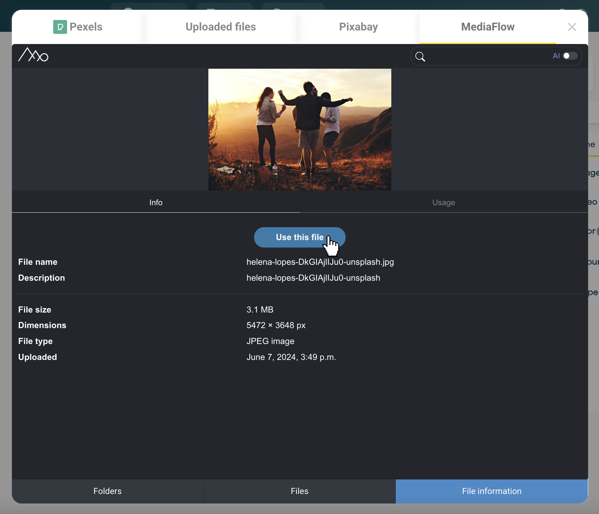Viewport: 599px width, 514px height.
Task: Click the MediaFlow mountain logo
Action: [33, 55]
